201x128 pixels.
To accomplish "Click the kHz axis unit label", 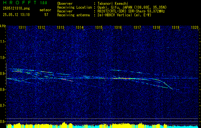I will 3,26.
